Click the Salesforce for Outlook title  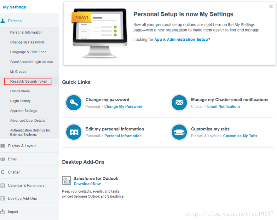point(96,179)
